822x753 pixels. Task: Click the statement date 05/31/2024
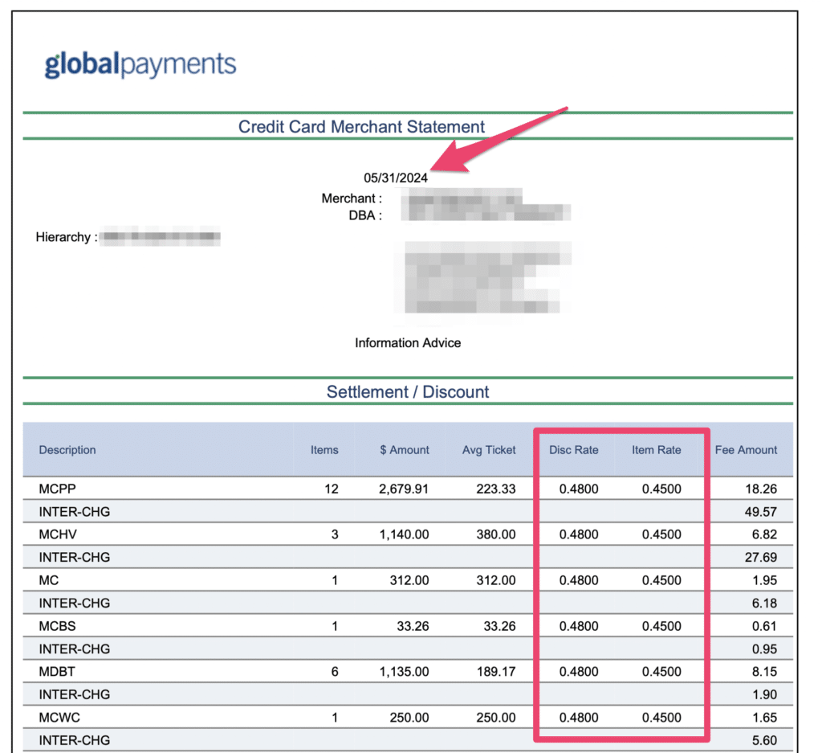395,178
